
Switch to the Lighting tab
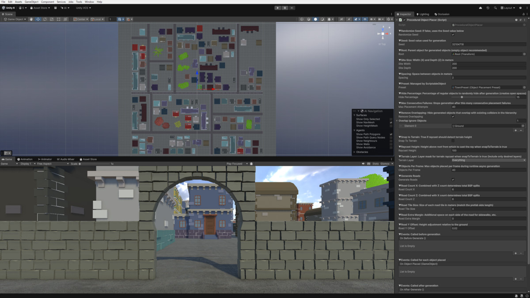(423, 14)
